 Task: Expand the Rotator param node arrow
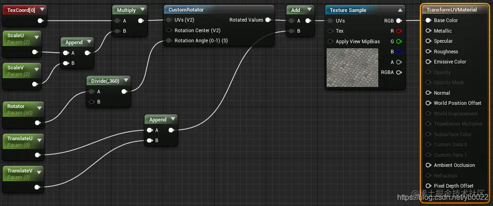click(x=39, y=108)
